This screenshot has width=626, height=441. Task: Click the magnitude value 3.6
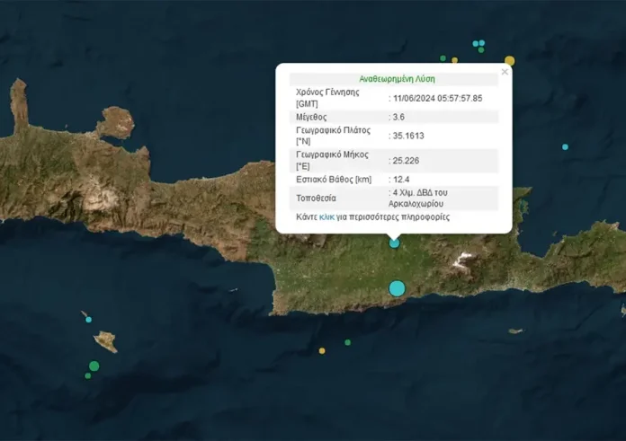tap(398, 117)
